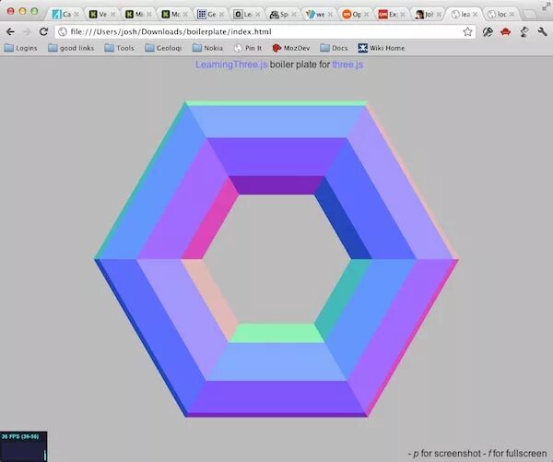Follow the LearningThree.js link

tap(231, 65)
